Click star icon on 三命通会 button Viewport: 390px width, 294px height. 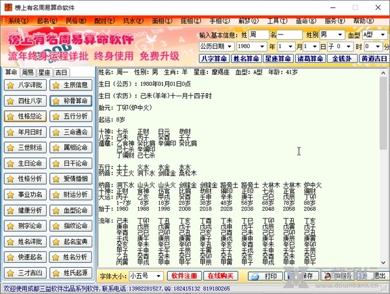pos(56,133)
